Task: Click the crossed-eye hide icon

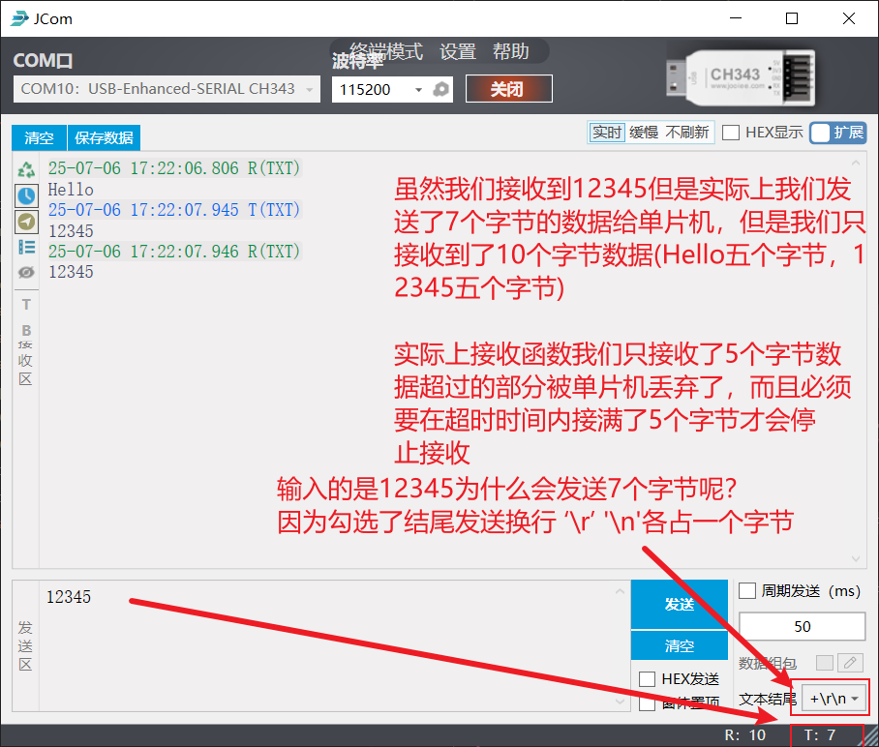Action: point(26,273)
